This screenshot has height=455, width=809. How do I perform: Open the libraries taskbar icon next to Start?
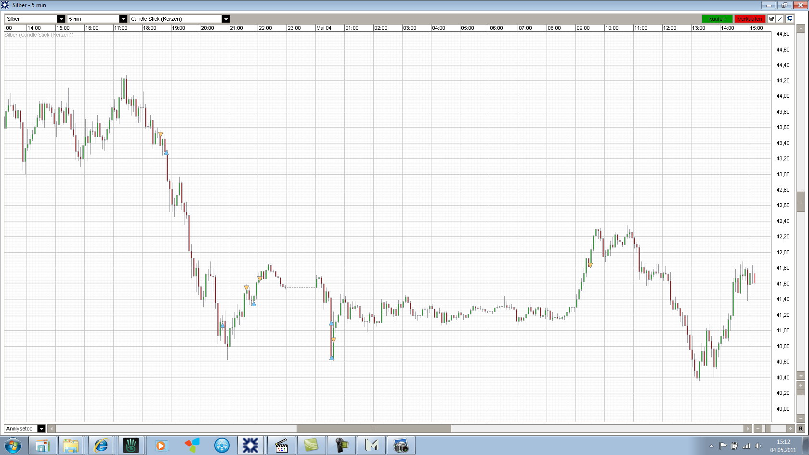(43, 445)
